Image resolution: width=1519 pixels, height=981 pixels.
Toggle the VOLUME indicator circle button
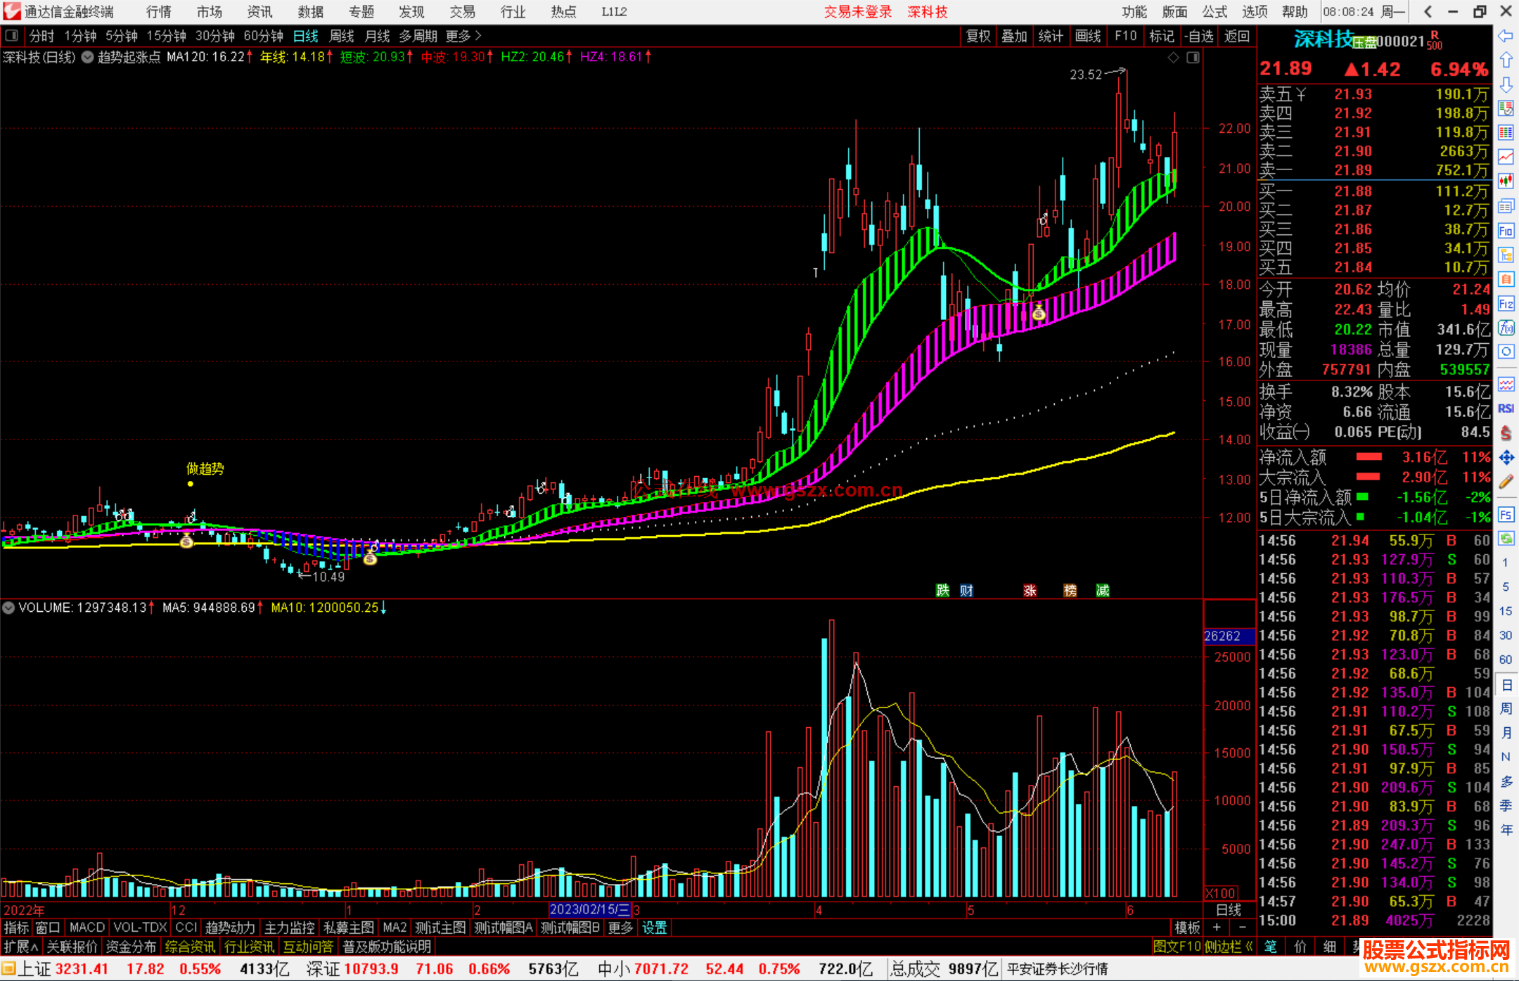[x=9, y=608]
